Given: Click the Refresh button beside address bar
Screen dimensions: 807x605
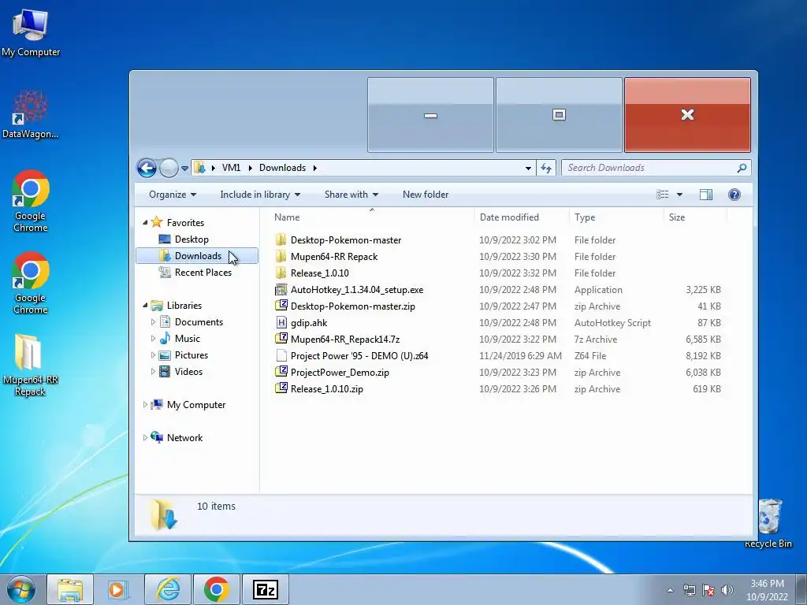Looking at the screenshot, I should tap(546, 168).
